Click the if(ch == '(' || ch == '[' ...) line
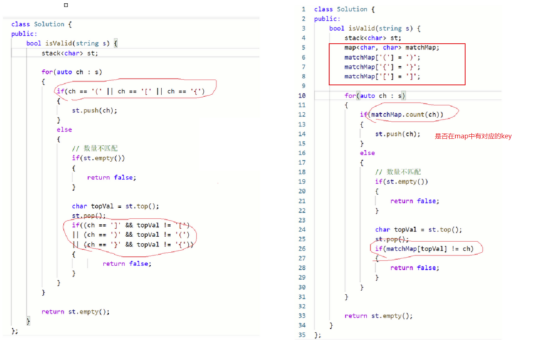This screenshot has width=555, height=340. [x=131, y=91]
